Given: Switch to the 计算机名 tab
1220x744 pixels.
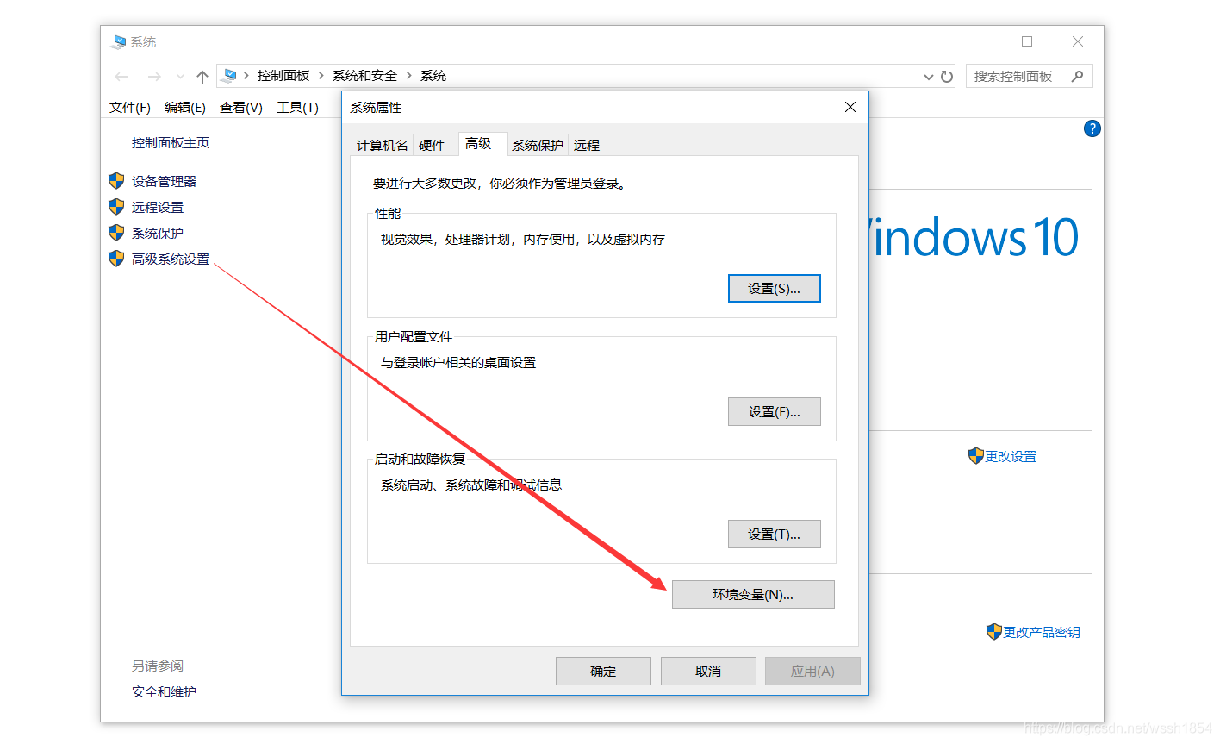Looking at the screenshot, I should pos(383,145).
